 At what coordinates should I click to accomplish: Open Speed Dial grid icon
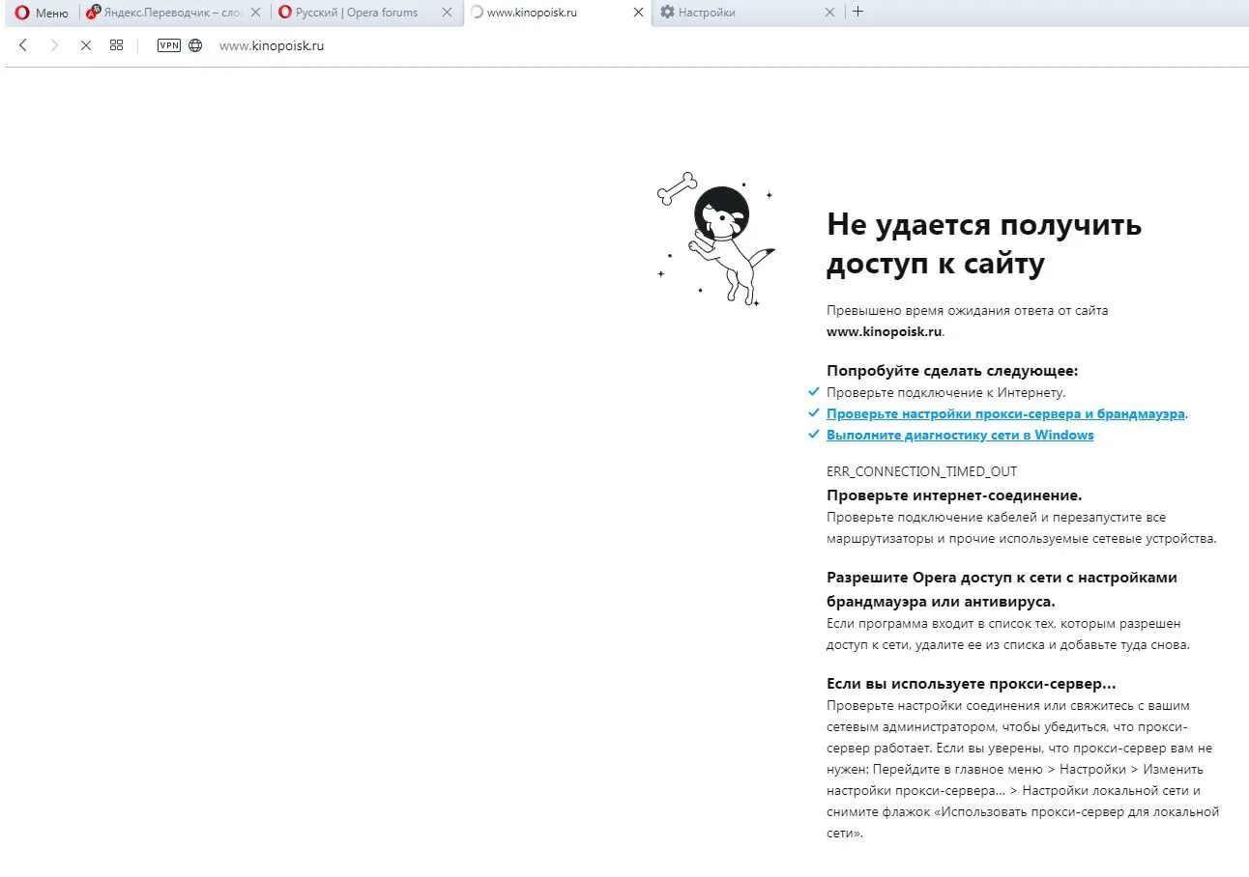click(117, 45)
